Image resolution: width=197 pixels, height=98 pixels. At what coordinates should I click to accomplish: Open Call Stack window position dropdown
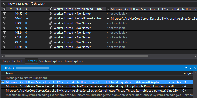point(186,68)
